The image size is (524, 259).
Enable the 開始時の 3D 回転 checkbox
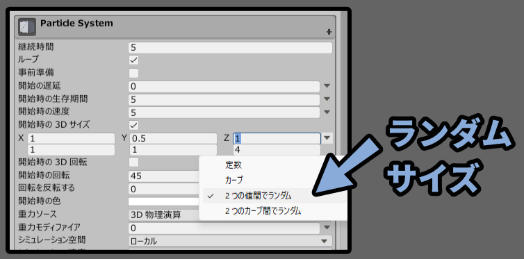click(x=133, y=162)
